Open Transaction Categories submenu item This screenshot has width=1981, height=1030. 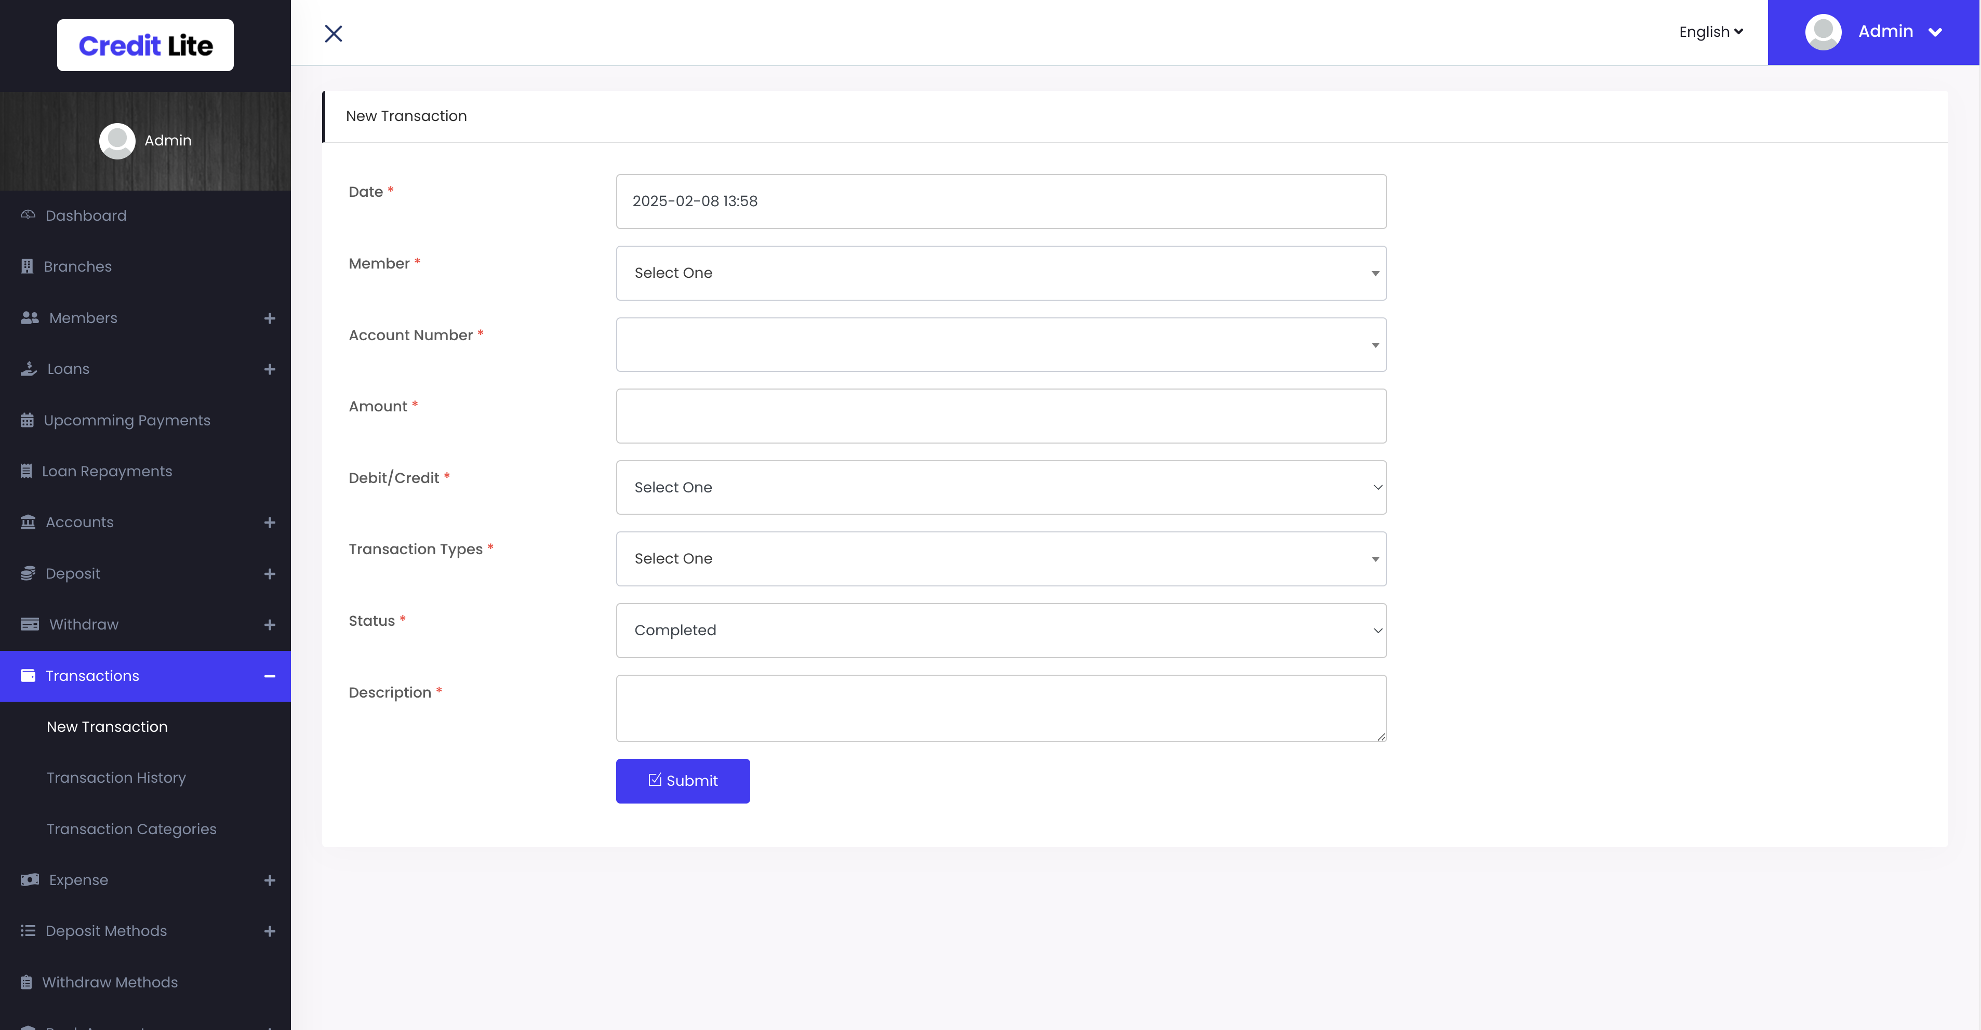(x=131, y=828)
